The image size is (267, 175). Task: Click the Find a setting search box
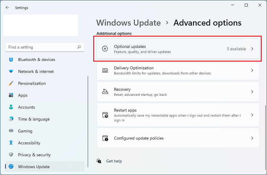coord(45,47)
